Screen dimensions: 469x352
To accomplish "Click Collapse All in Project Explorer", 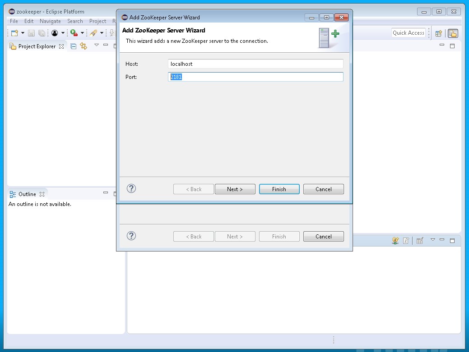I will tap(74, 46).
